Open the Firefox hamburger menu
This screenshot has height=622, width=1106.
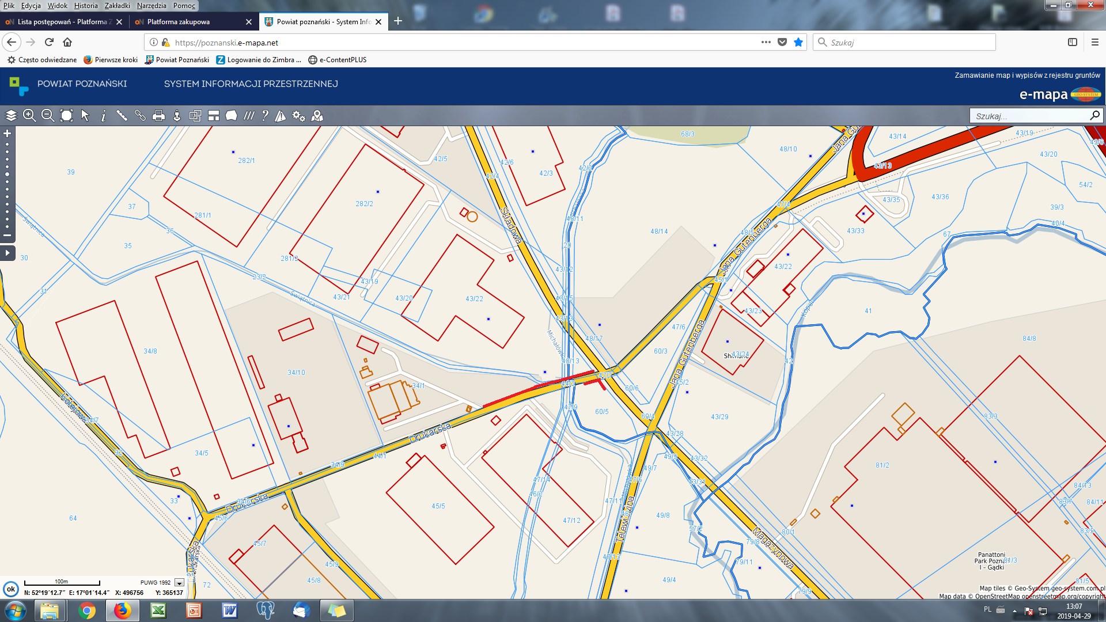pos(1095,42)
